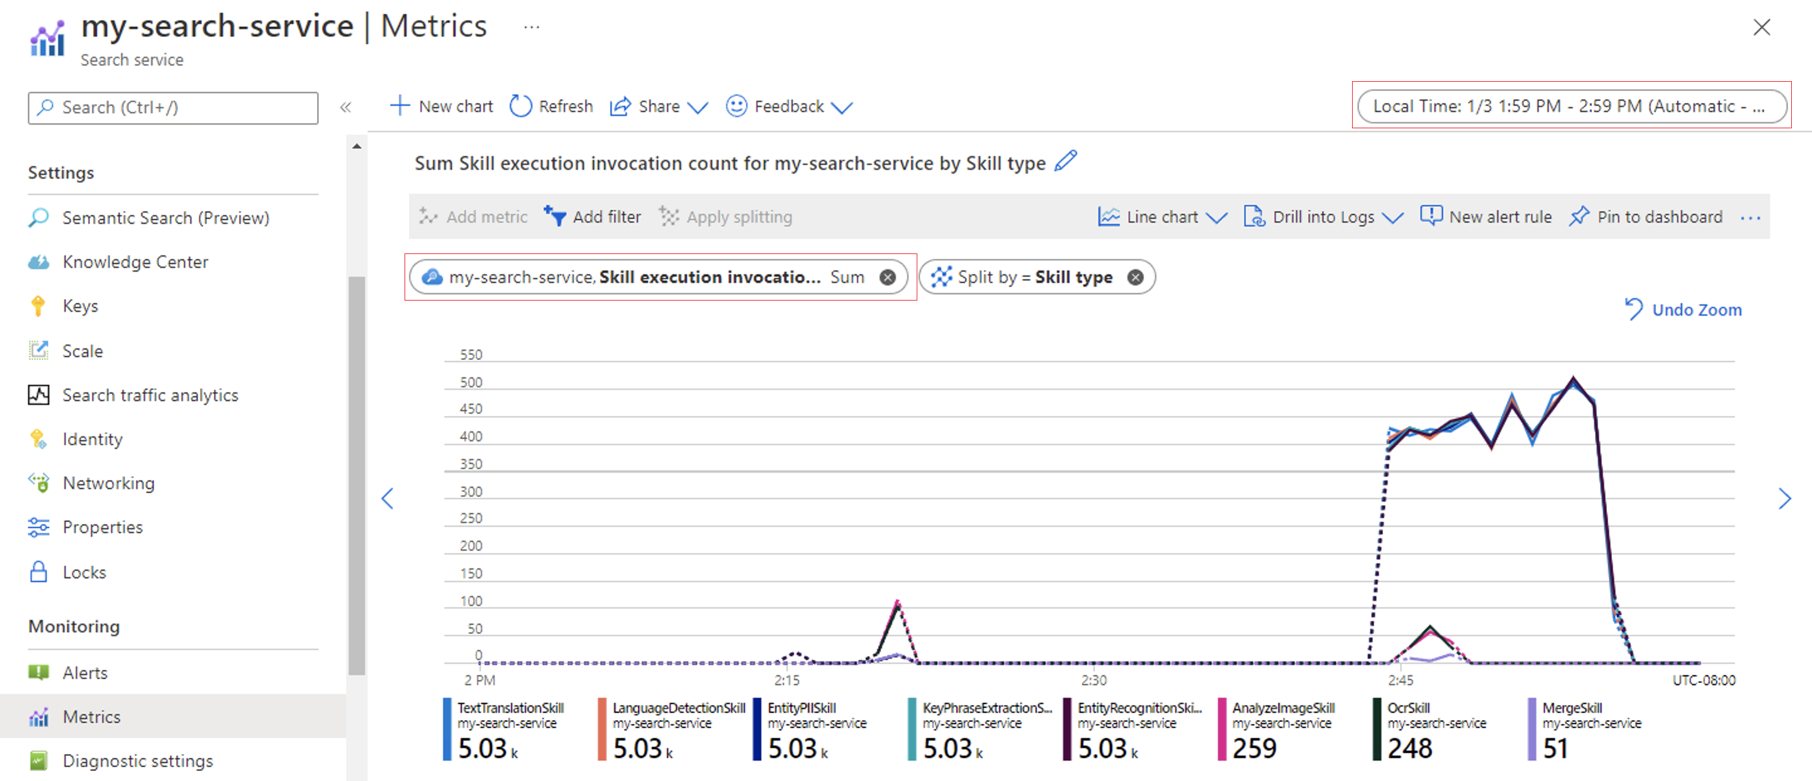Click the Refresh icon in toolbar
Screen dimensions: 1812x781
coord(518,106)
